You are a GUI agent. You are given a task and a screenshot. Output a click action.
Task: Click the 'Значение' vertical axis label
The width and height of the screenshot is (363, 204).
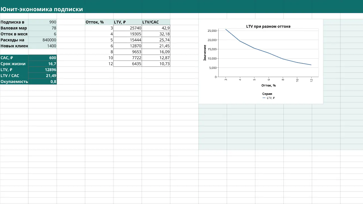[205, 53]
